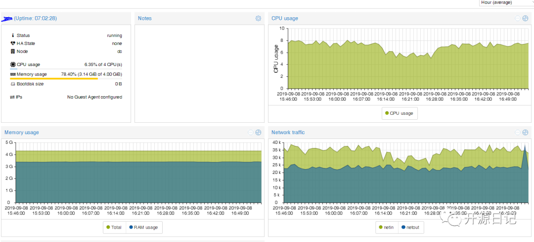Click the HA State value 'none'
The width and height of the screenshot is (534, 242).
(x=117, y=43)
